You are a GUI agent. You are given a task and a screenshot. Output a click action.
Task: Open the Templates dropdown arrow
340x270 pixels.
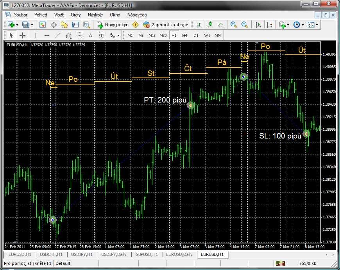[x=317, y=25]
